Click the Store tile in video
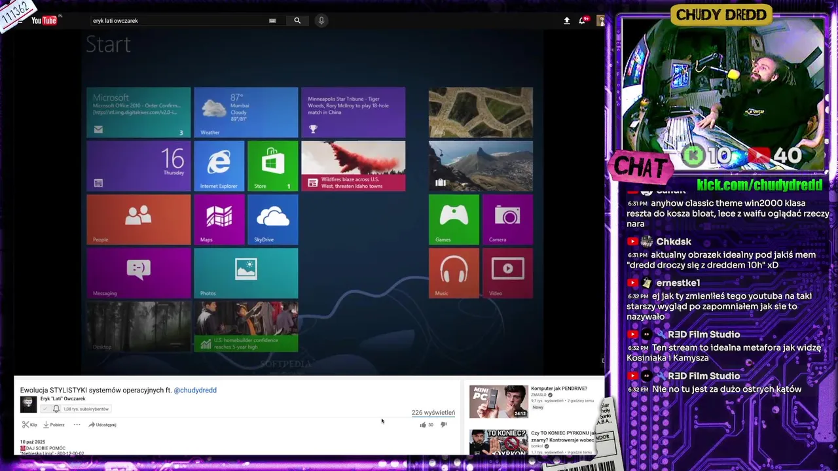The width and height of the screenshot is (838, 471). [272, 166]
